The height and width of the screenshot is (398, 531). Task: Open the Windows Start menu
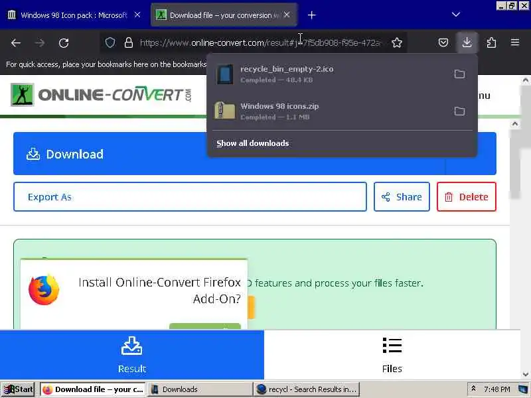click(18, 389)
